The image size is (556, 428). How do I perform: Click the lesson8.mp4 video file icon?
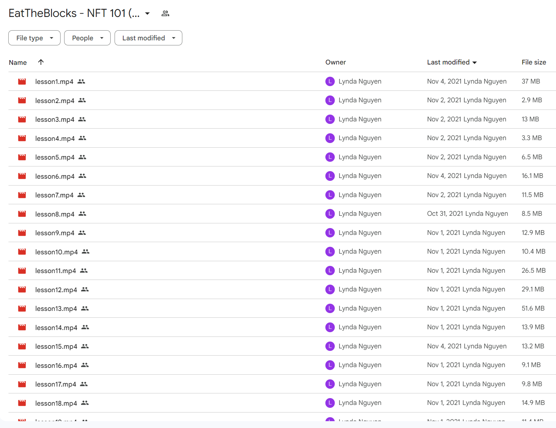[x=22, y=214]
